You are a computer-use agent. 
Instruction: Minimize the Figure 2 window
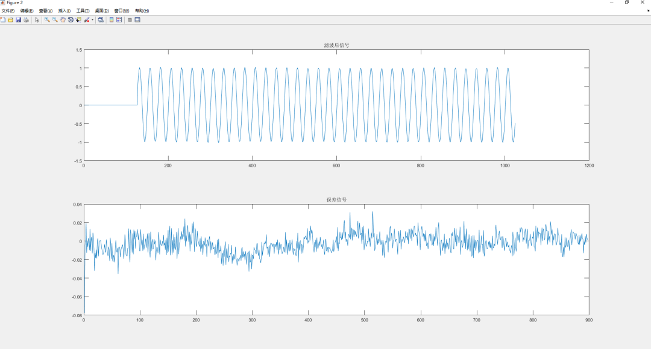click(612, 2)
